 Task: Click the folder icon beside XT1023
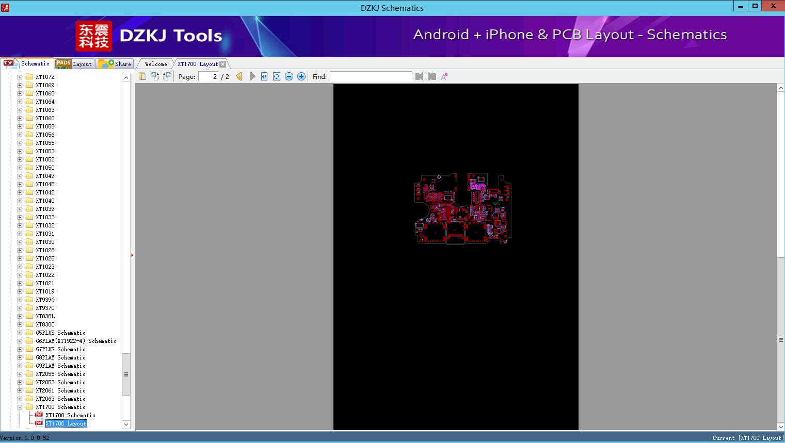click(x=29, y=267)
